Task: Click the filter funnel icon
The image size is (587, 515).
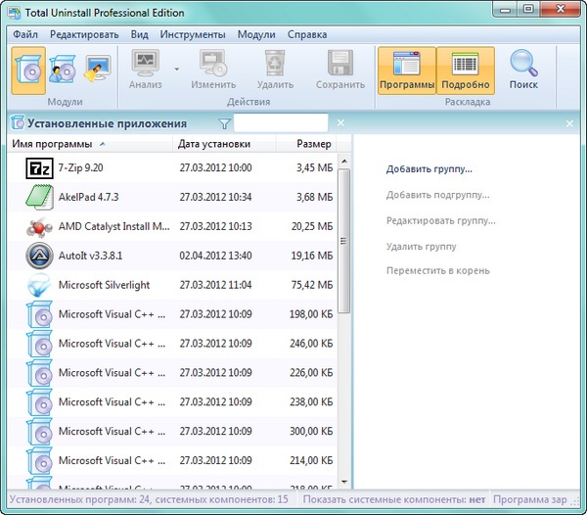Action: 225,123
